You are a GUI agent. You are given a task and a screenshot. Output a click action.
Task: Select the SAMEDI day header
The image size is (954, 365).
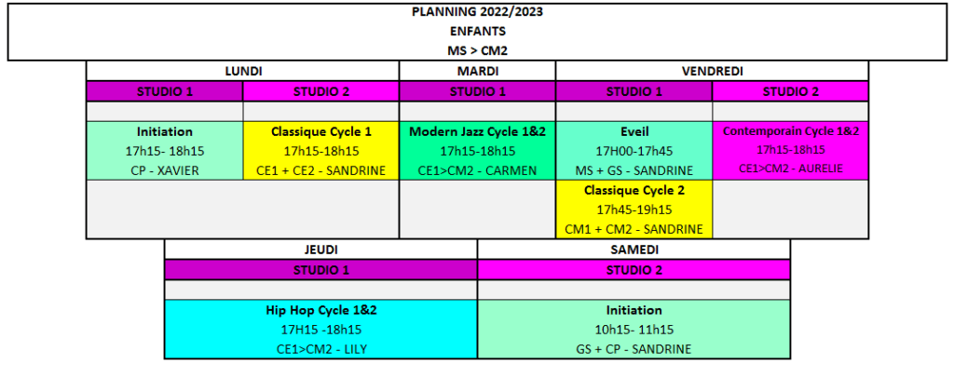(634, 250)
